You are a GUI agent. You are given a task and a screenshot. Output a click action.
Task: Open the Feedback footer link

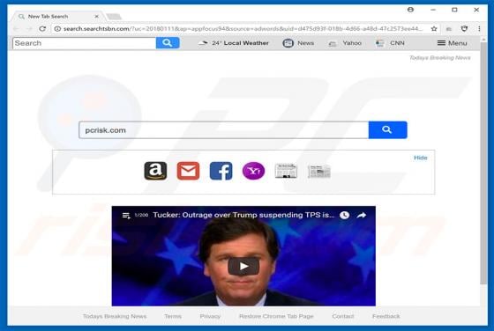pyautogui.click(x=386, y=316)
